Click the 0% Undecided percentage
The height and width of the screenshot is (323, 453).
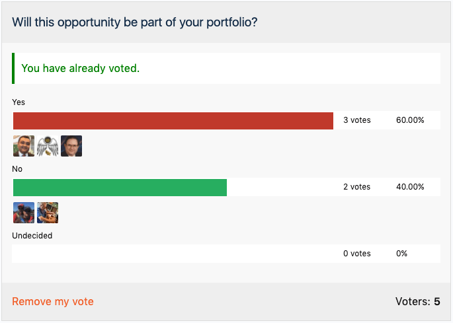(x=401, y=254)
